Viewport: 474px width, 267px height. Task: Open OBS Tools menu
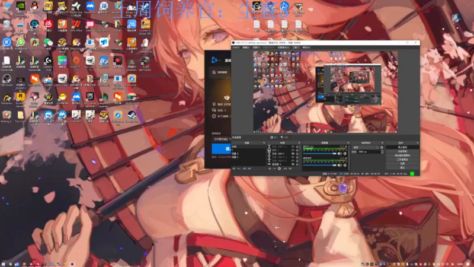click(296, 47)
